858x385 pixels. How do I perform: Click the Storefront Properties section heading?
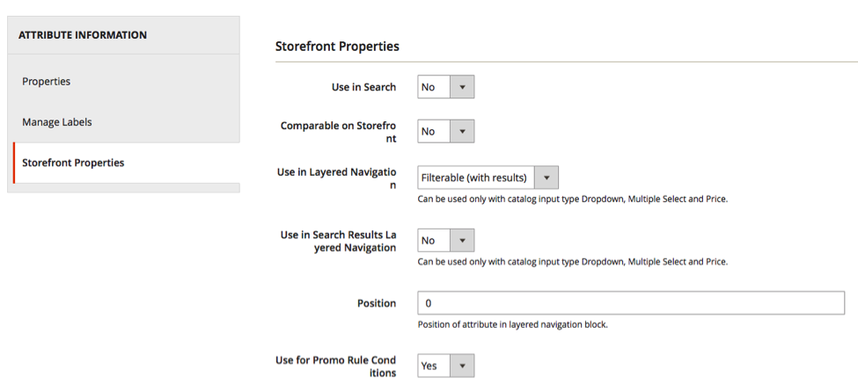coord(337,47)
